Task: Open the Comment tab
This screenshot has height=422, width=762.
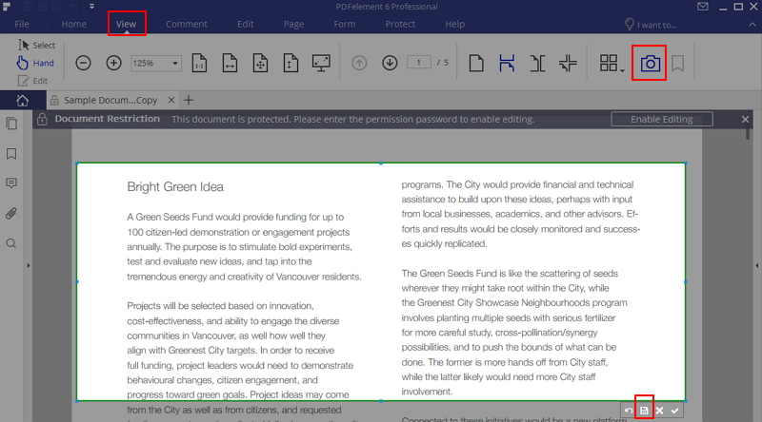Action: pos(187,25)
